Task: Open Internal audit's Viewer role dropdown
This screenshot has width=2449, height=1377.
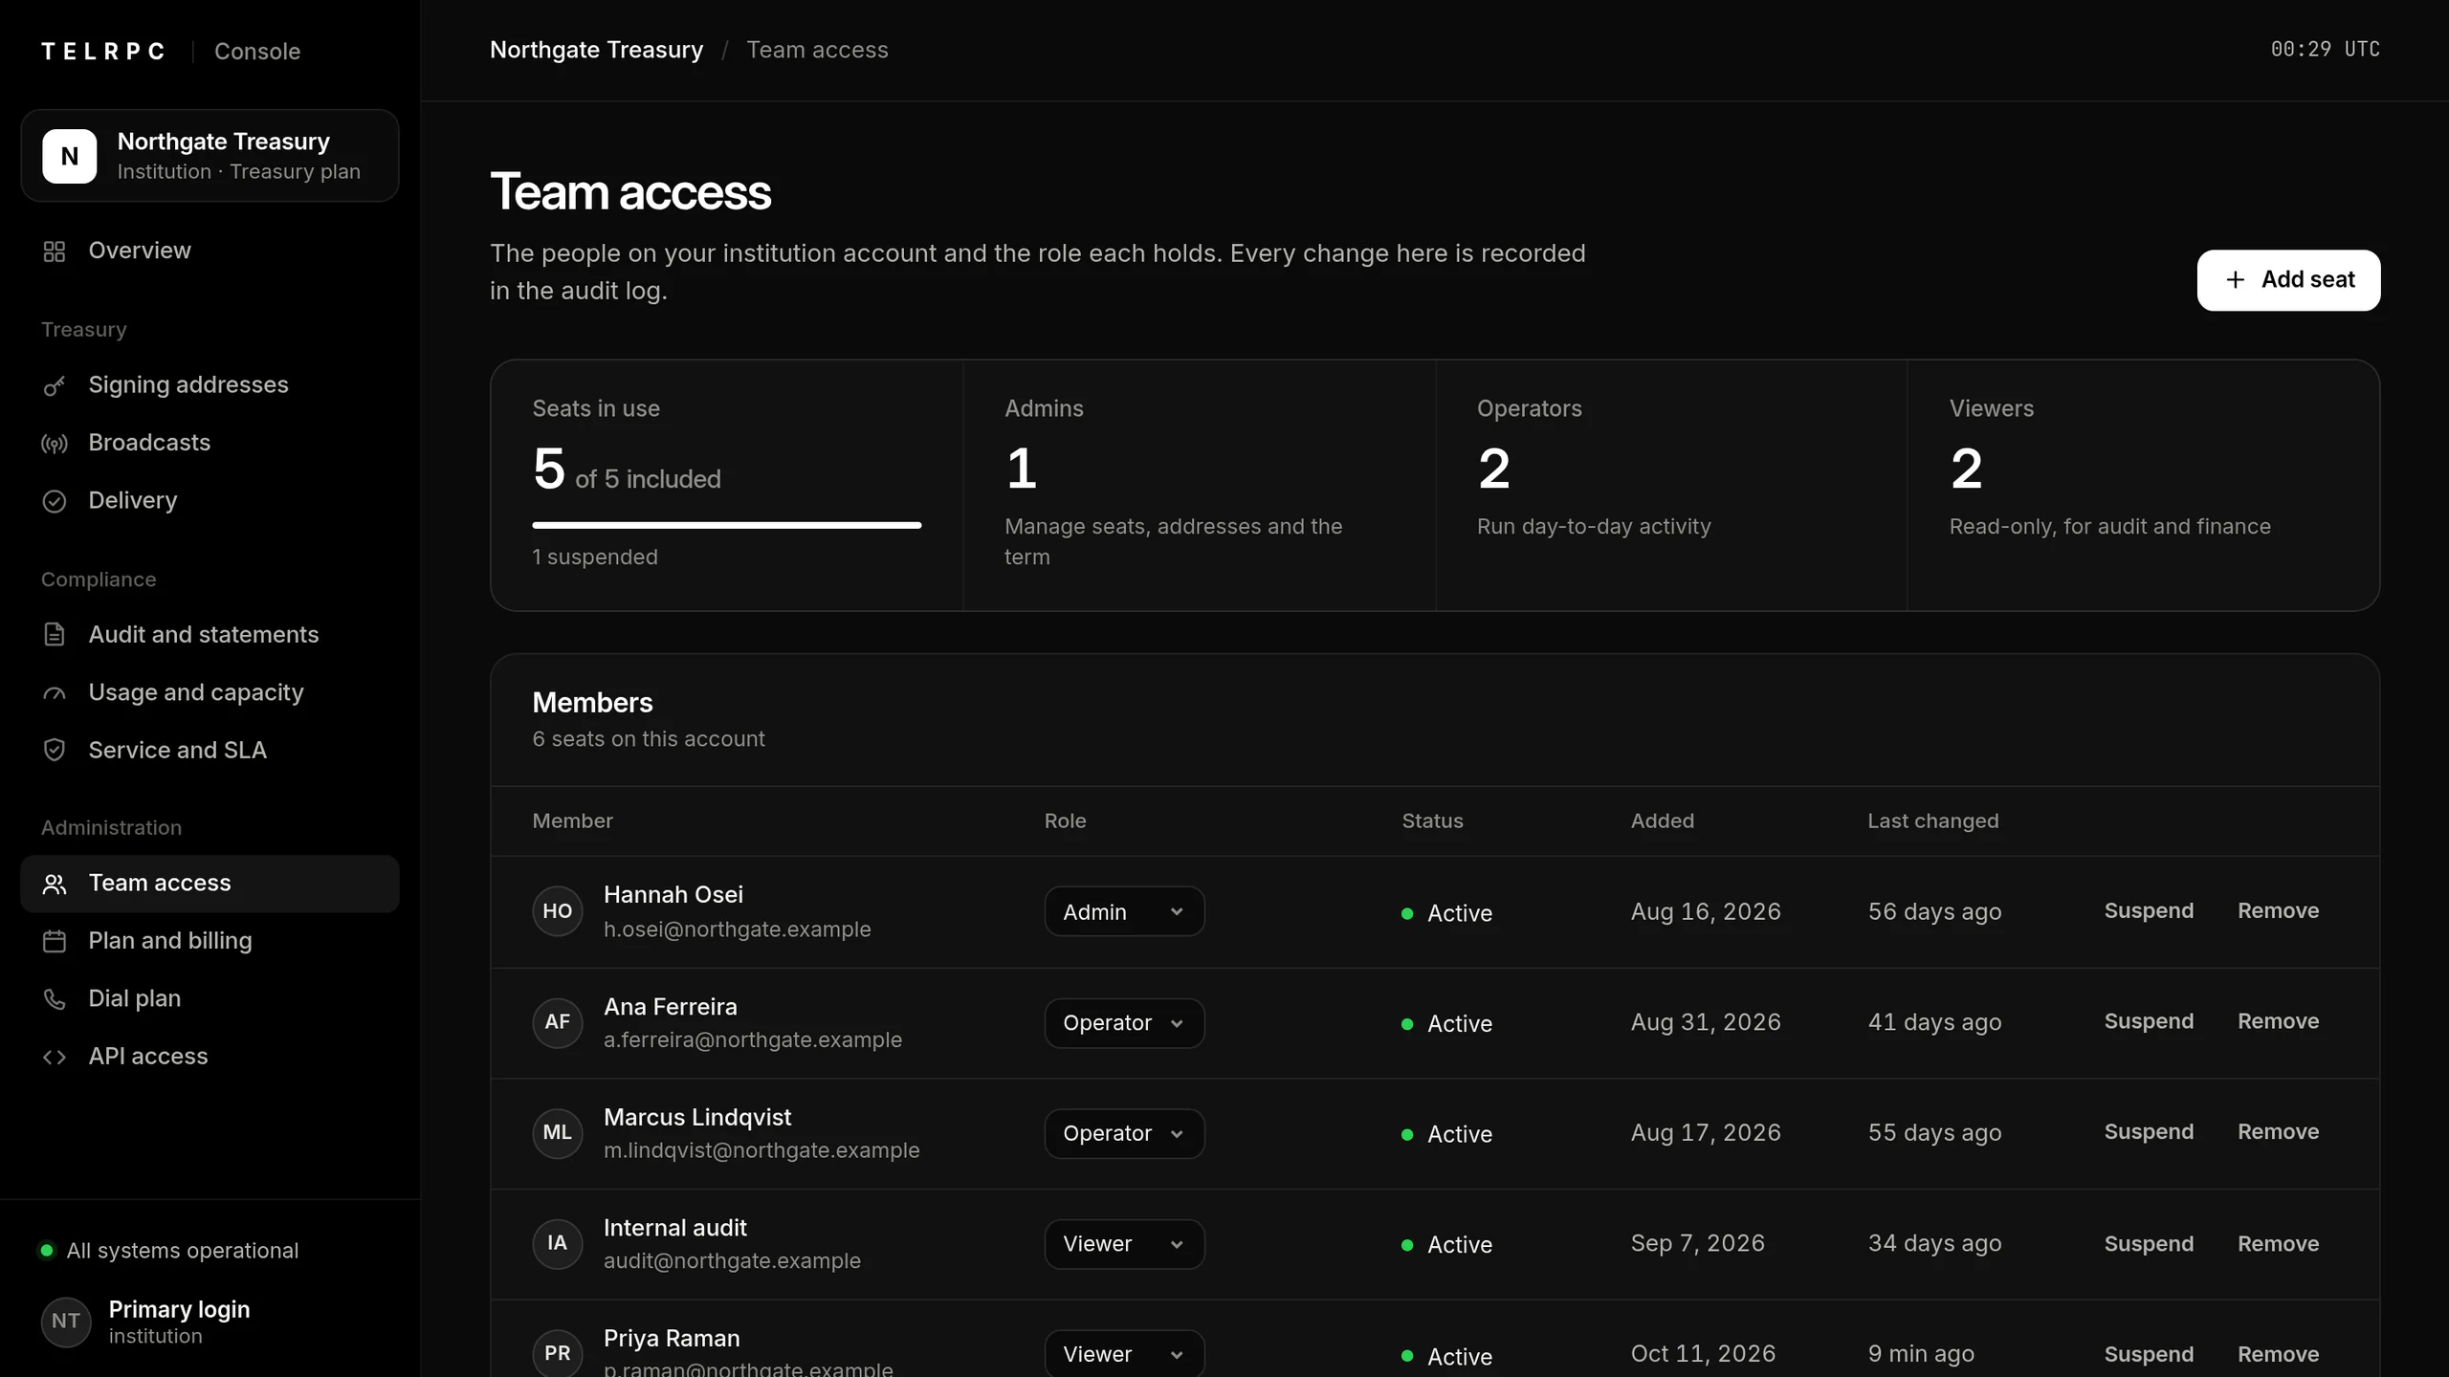Action: [1124, 1244]
